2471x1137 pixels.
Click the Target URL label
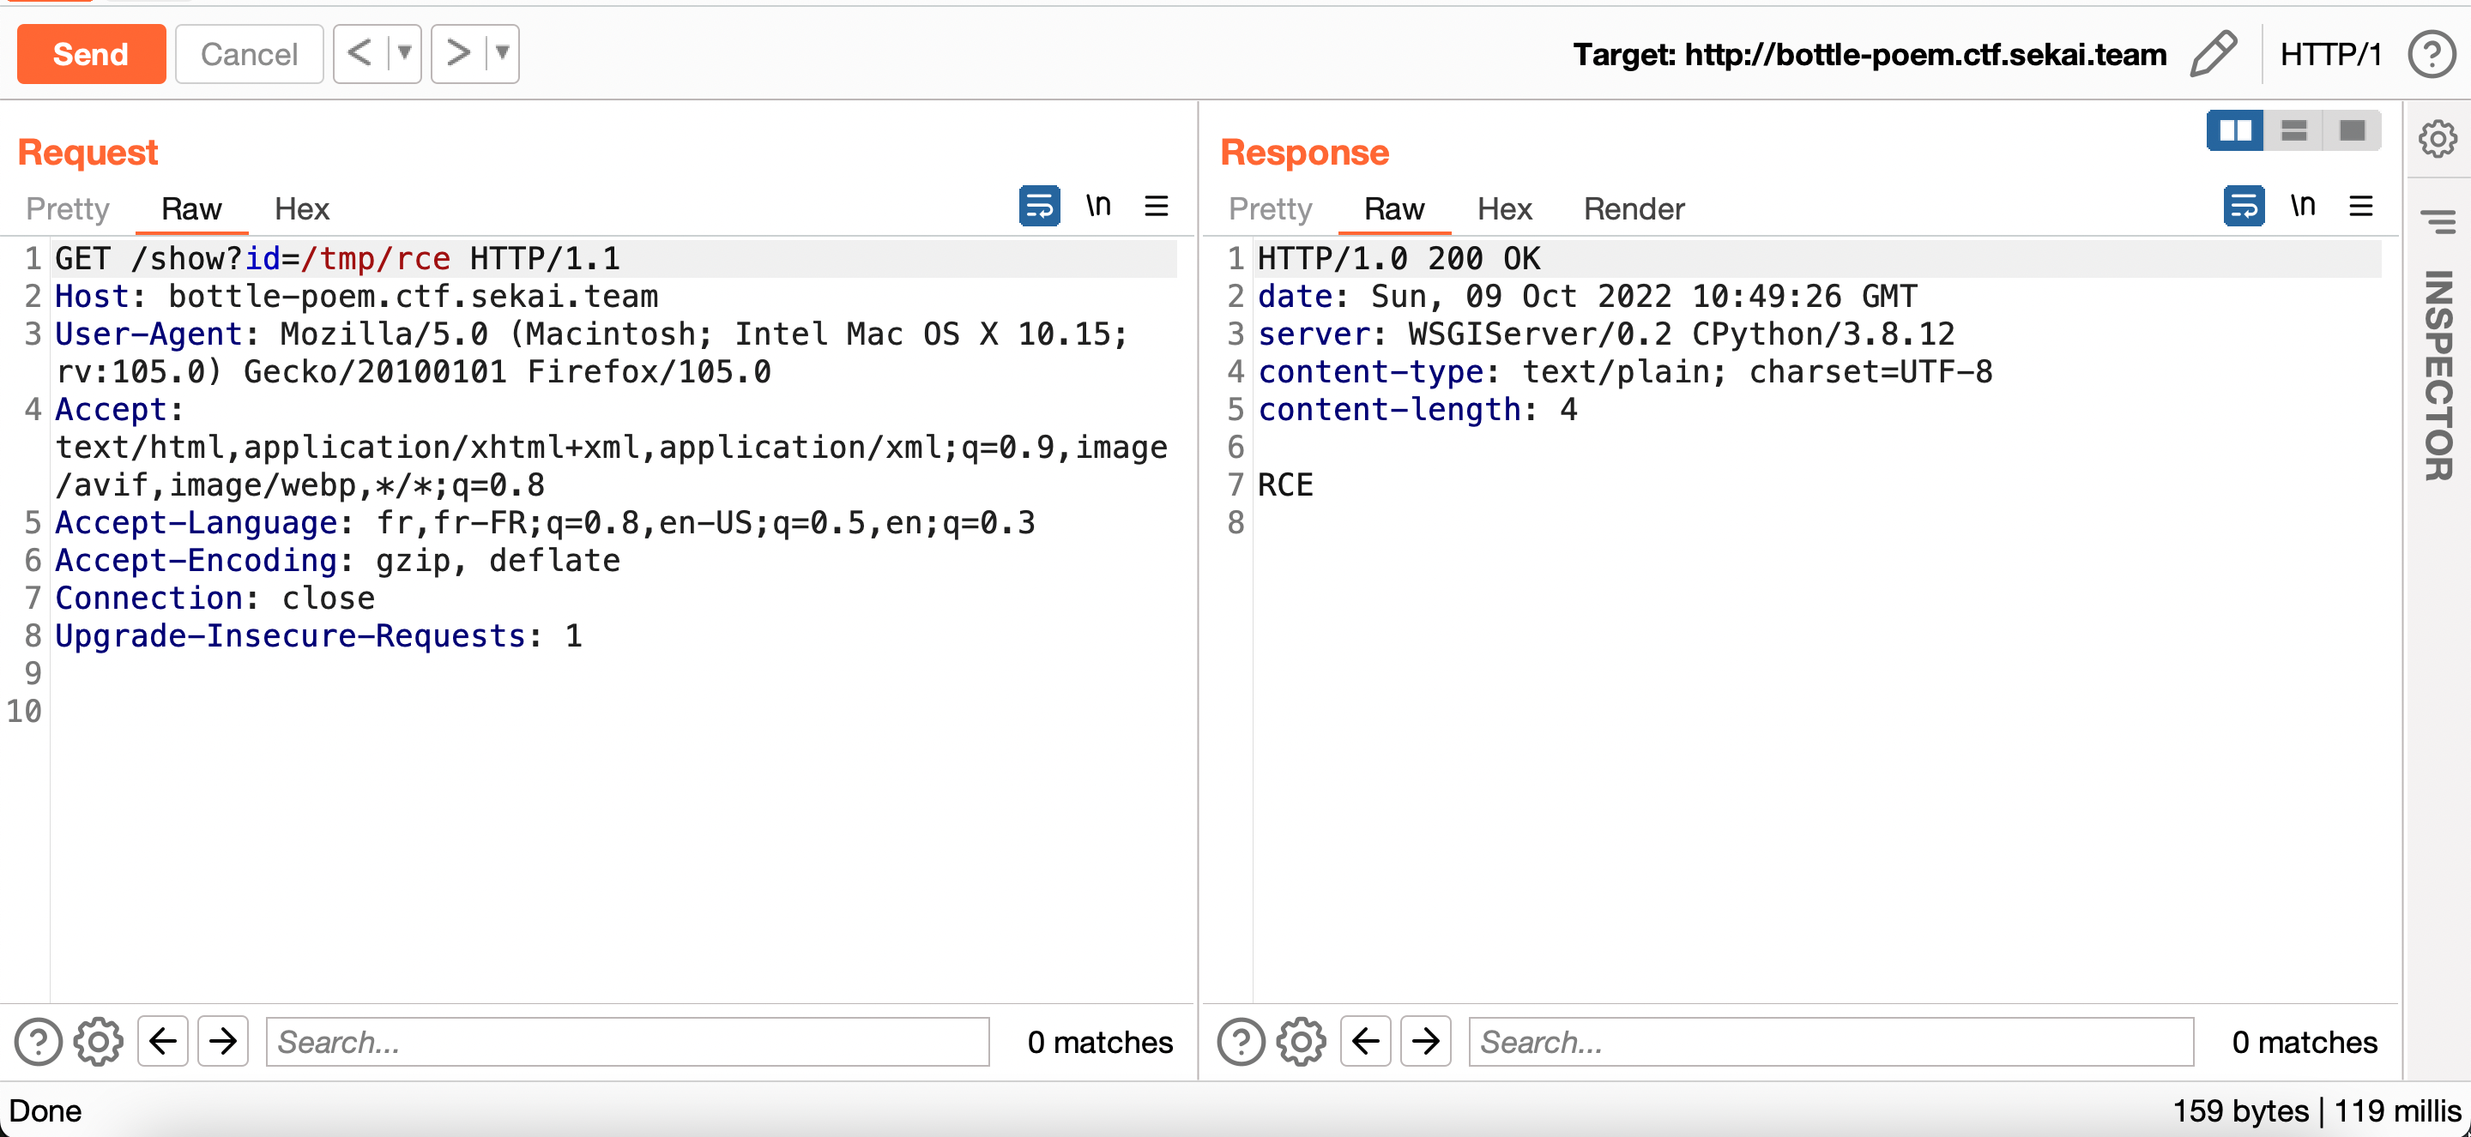pyautogui.click(x=1869, y=55)
